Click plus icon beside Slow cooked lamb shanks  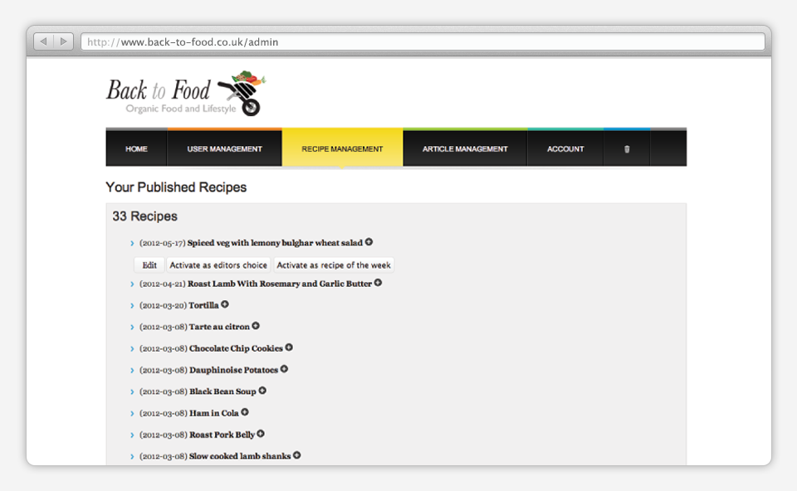297,455
